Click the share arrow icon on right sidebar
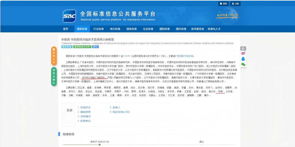The image size is (295, 147). tap(243, 48)
